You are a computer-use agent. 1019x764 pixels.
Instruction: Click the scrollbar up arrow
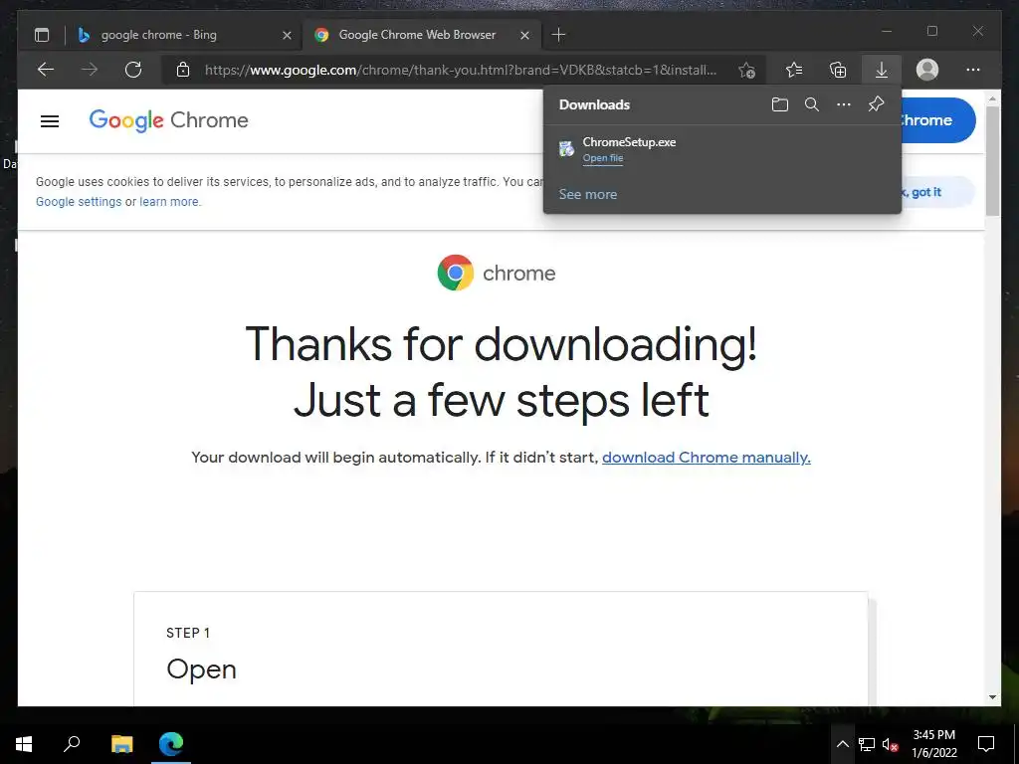coord(992,98)
